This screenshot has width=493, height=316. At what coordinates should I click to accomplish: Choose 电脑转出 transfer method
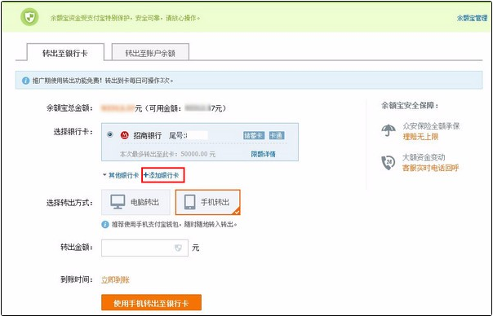coord(135,202)
